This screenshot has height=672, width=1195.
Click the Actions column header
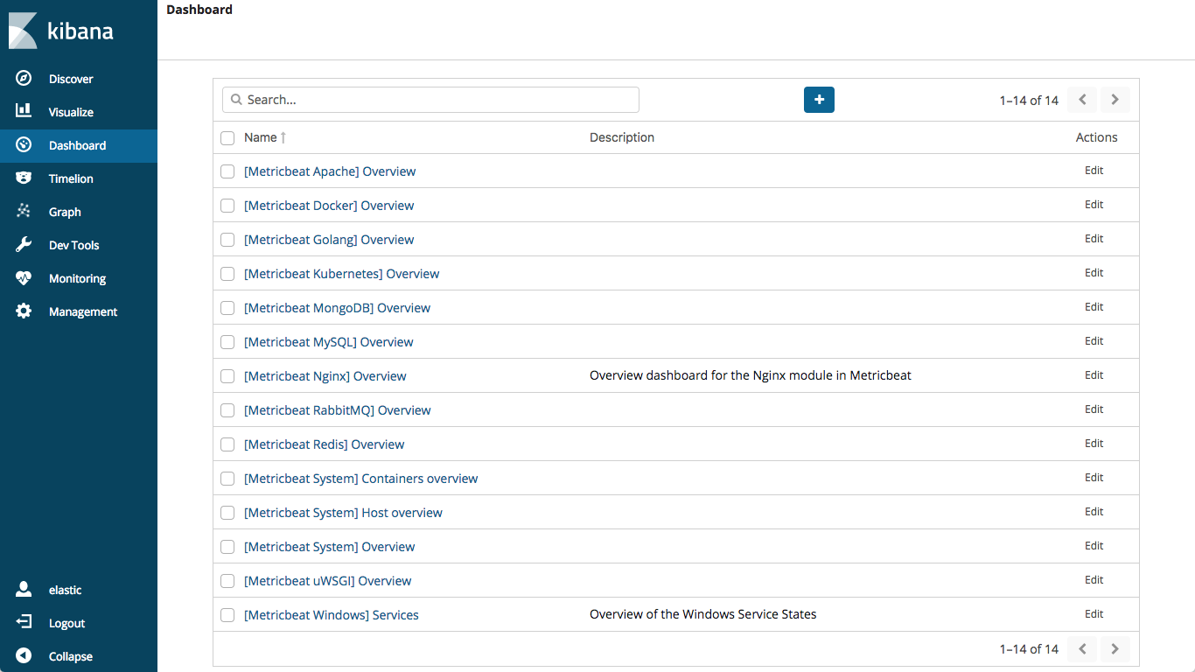1097,137
